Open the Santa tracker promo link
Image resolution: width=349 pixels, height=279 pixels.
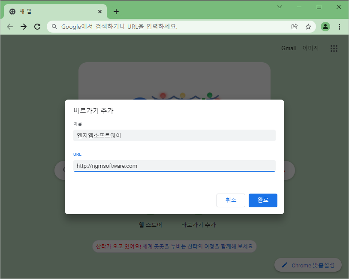(x=174, y=246)
